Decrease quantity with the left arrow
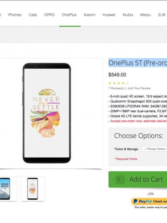Image resolution: width=167 pixels, height=223 pixels. (114, 180)
